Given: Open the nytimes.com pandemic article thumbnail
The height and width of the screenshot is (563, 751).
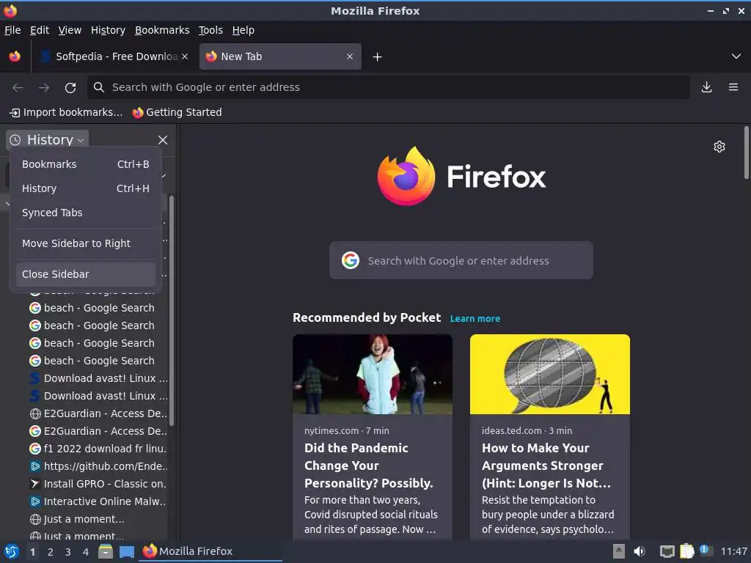Looking at the screenshot, I should (373, 375).
